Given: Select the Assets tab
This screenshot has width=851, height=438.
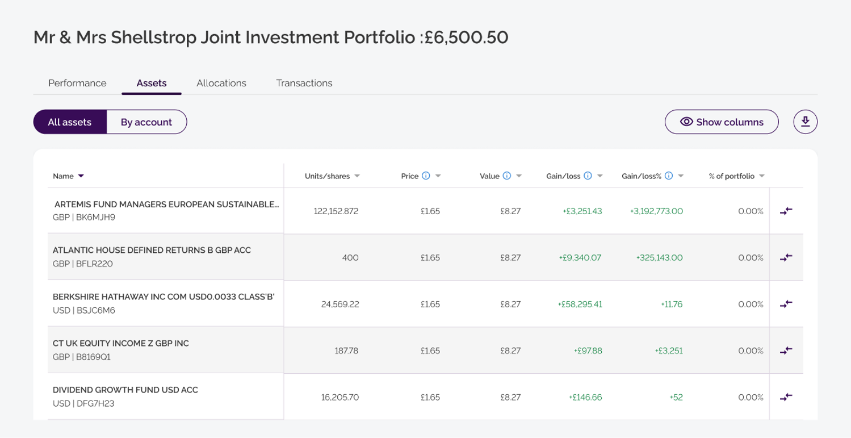Looking at the screenshot, I should point(152,83).
